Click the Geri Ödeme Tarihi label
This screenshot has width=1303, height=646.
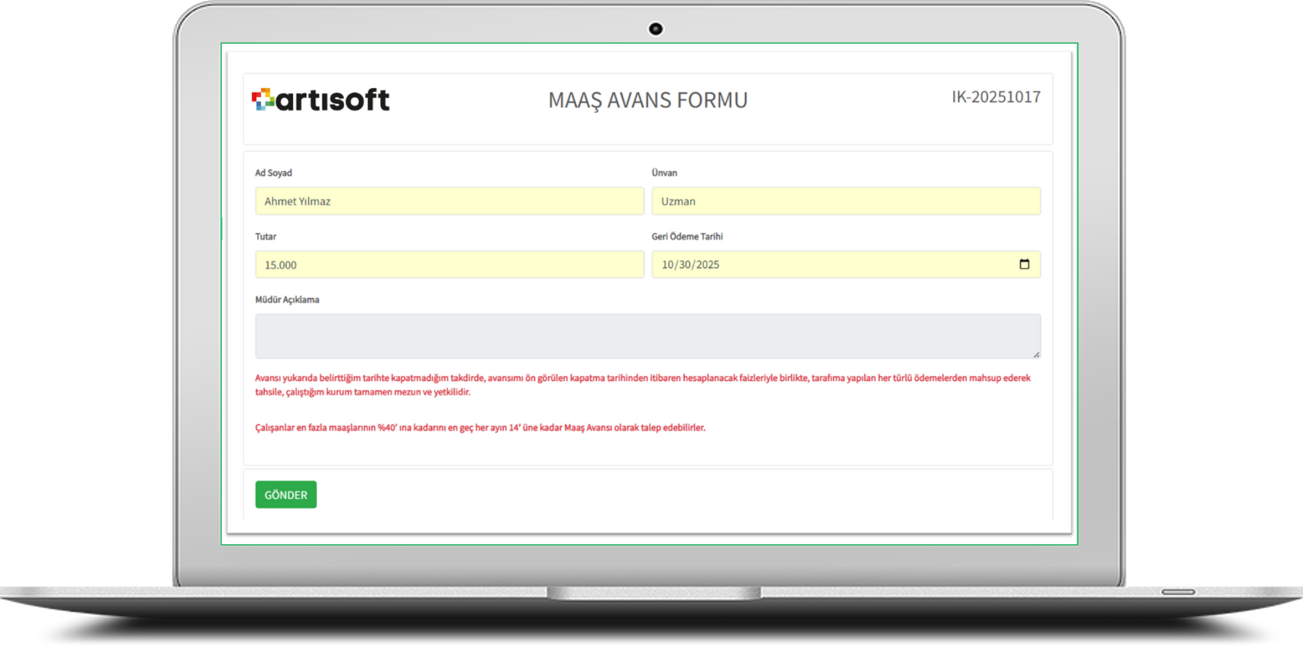687,236
